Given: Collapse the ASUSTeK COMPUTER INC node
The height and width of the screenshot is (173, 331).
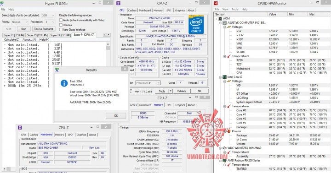Looking at the screenshot, I should [x=220, y=23].
